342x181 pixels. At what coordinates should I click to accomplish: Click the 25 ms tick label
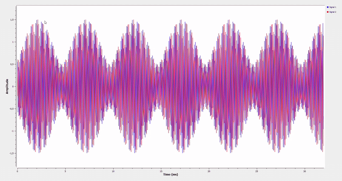click(x=256, y=171)
